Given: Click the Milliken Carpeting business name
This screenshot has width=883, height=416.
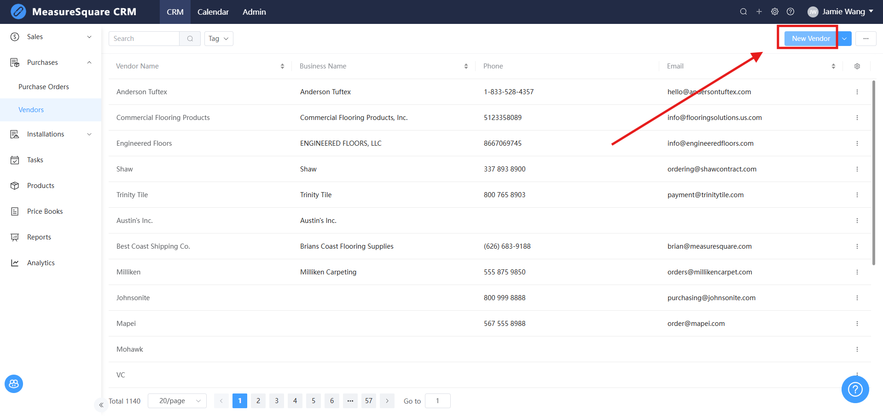Looking at the screenshot, I should (x=328, y=272).
